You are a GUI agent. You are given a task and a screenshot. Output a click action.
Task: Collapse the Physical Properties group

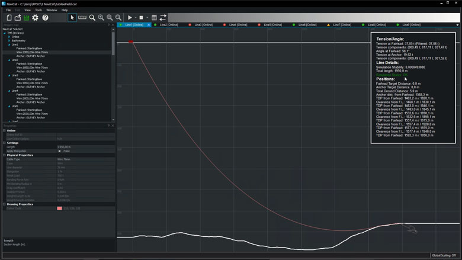coord(4,155)
